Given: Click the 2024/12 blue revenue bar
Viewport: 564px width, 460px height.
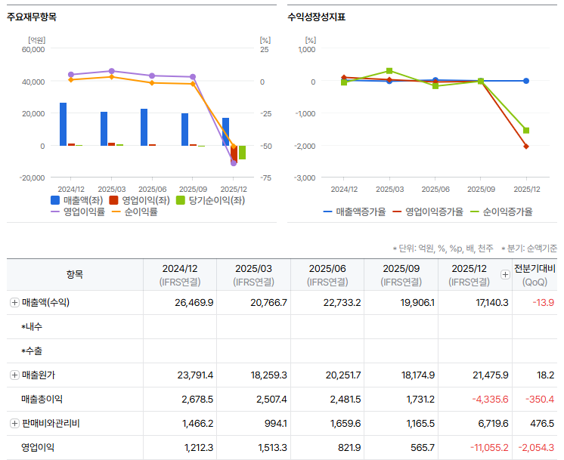Looking at the screenshot, I should 63,125.
